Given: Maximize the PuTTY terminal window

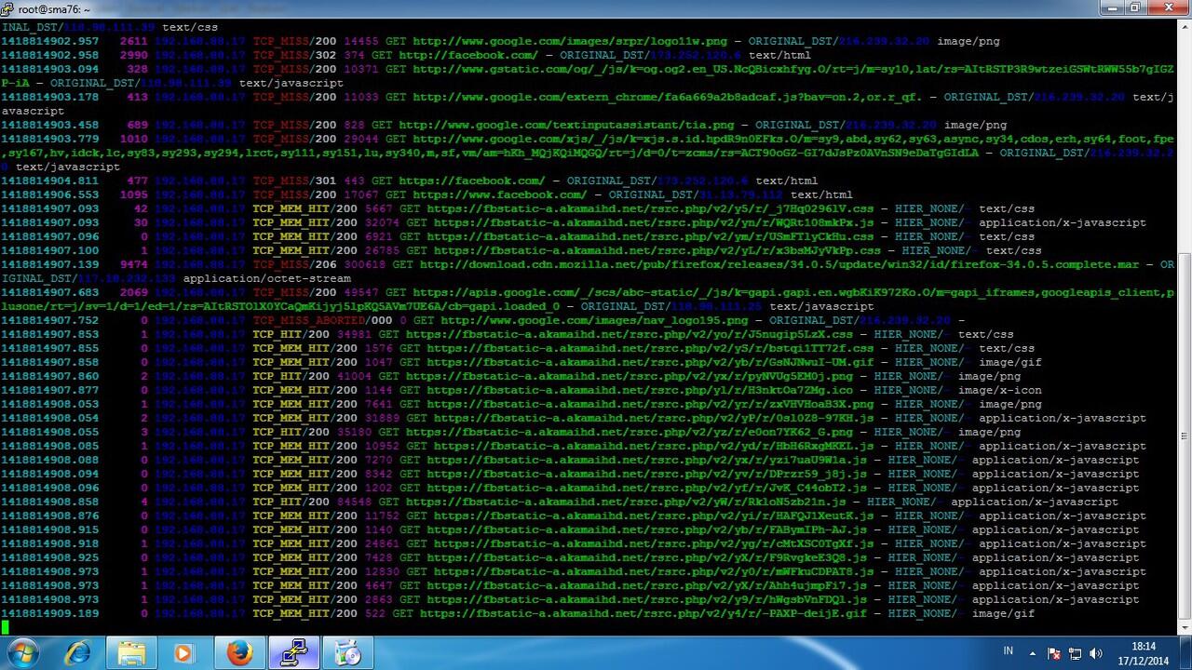Looking at the screenshot, I should pyautogui.click(x=1134, y=8).
